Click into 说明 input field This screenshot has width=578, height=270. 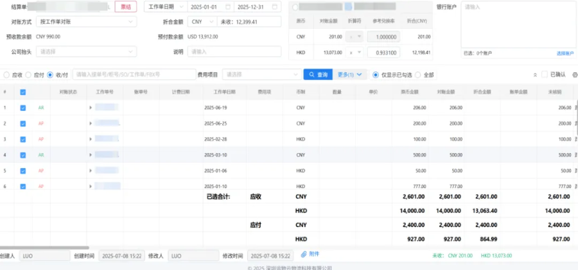point(234,51)
